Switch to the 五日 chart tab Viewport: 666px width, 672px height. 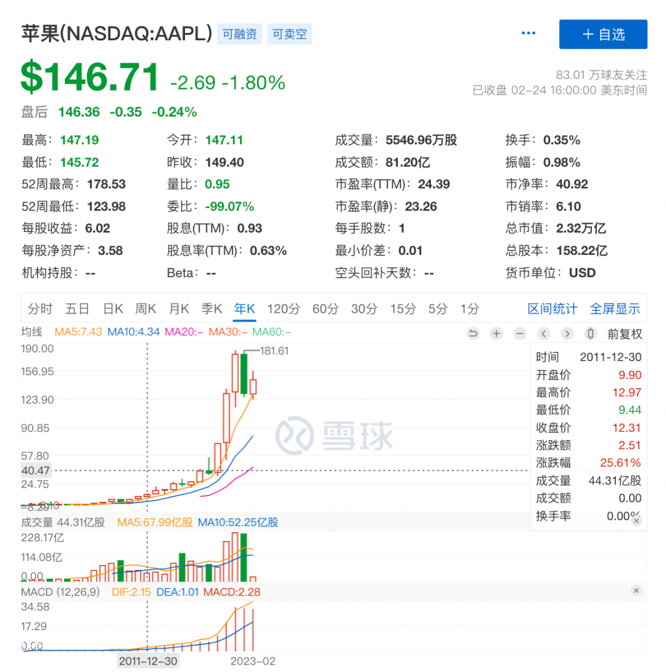click(x=77, y=309)
